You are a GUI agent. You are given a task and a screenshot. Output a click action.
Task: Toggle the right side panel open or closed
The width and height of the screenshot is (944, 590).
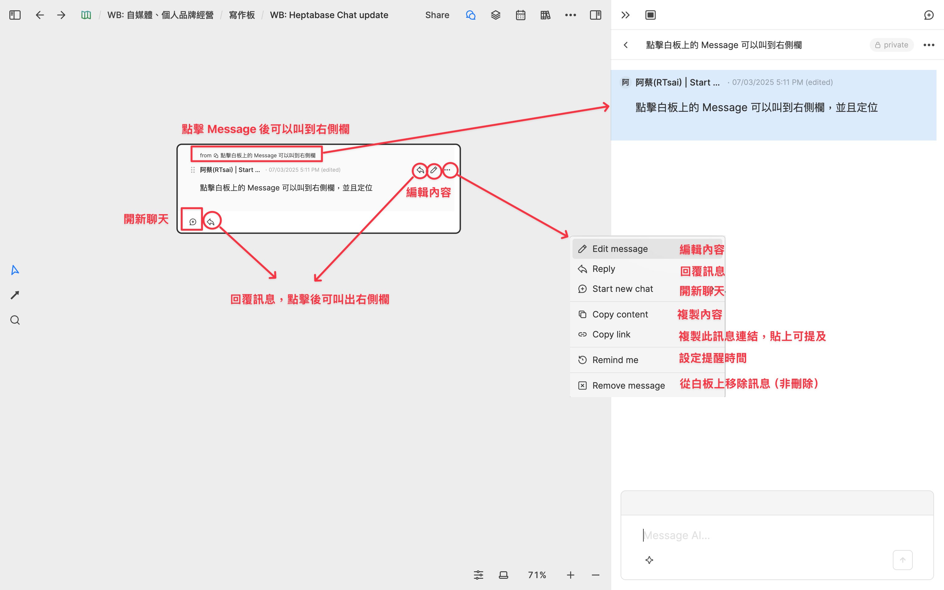tap(595, 15)
